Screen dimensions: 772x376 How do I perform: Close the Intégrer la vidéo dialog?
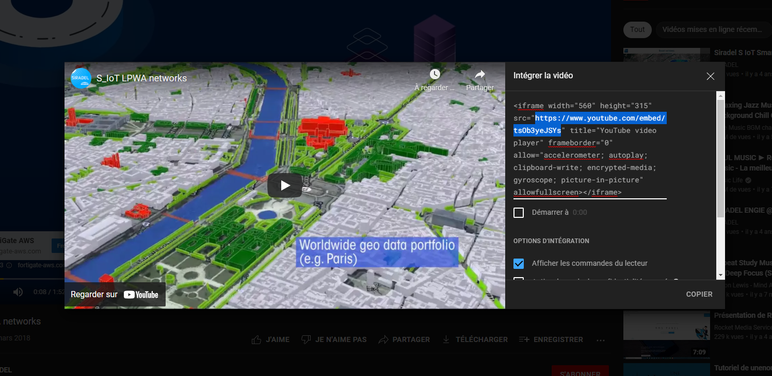[x=711, y=76]
